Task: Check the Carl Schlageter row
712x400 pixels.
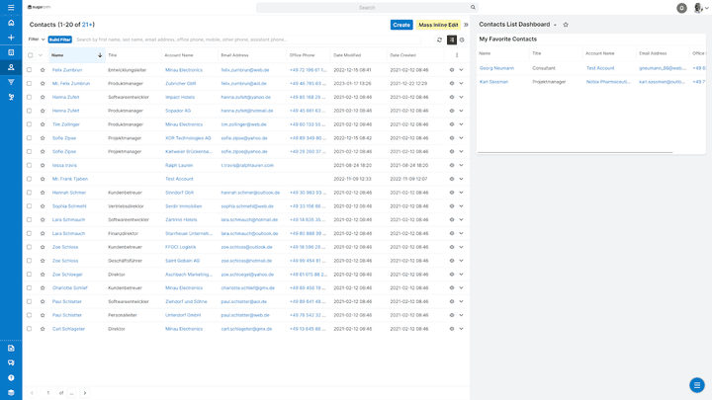Action: coord(29,329)
